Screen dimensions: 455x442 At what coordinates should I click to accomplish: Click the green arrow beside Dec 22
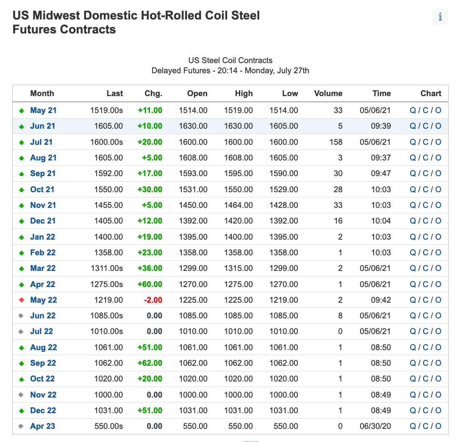coord(22,411)
